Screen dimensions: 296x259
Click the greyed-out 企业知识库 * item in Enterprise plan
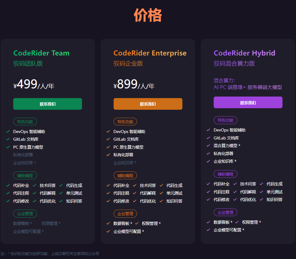click(x=125, y=163)
